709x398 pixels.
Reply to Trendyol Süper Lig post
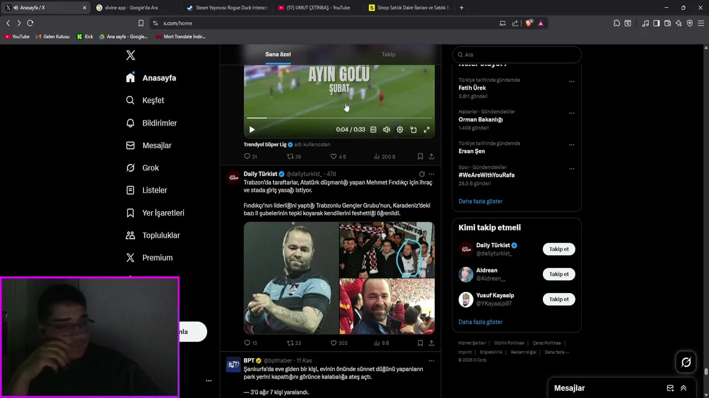[x=250, y=156]
